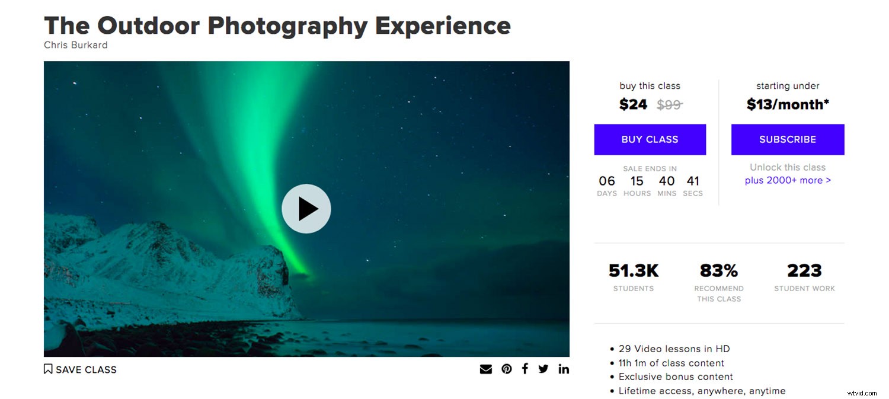Open the plus 2000+ more link
The width and height of the screenshot is (889, 399).
(787, 180)
